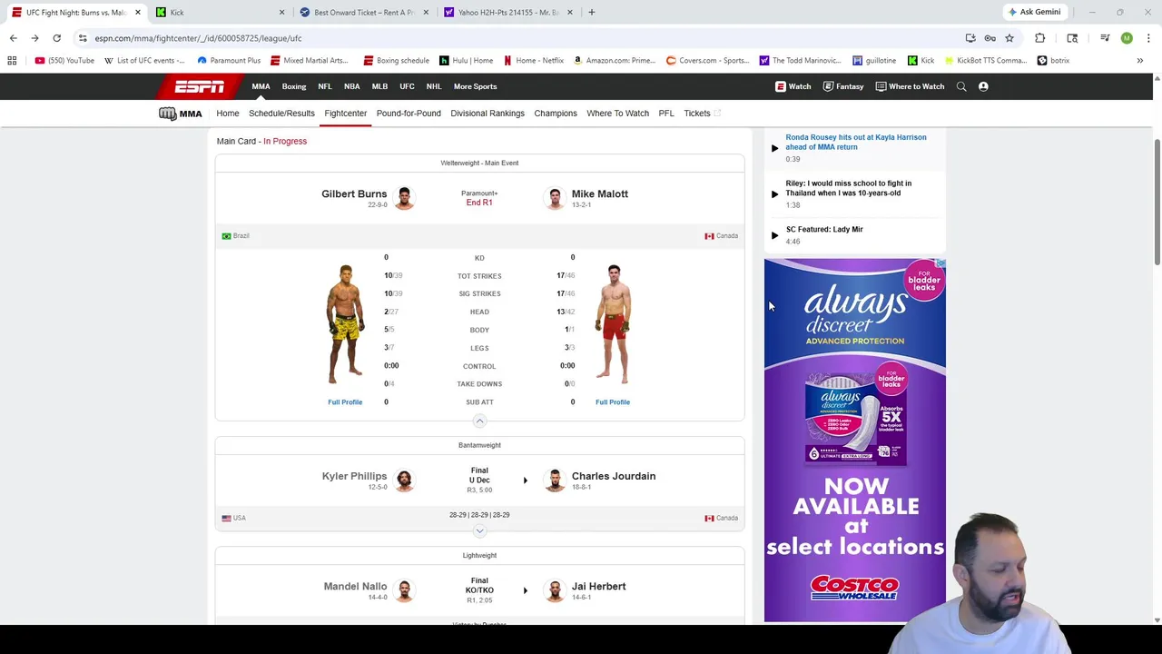
Task: Open the More Sports menu
Action: (475, 86)
